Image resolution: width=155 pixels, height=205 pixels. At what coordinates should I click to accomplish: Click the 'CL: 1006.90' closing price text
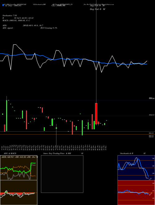[x=58, y=6]
